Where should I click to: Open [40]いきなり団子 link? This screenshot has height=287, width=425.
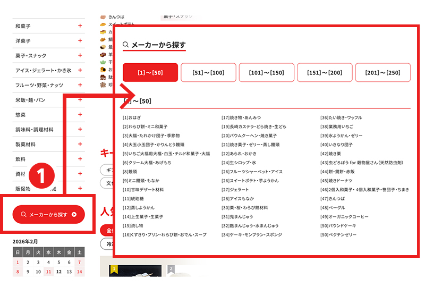point(337,145)
